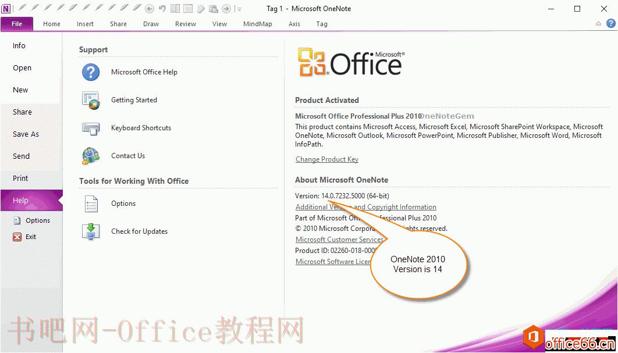Switch to the Tag ribbon tab
The image size is (618, 353).
coord(322,24)
